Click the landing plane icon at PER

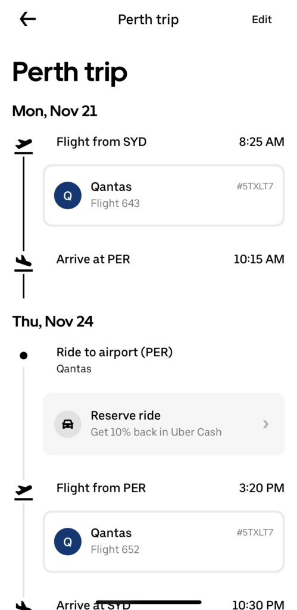23,263
